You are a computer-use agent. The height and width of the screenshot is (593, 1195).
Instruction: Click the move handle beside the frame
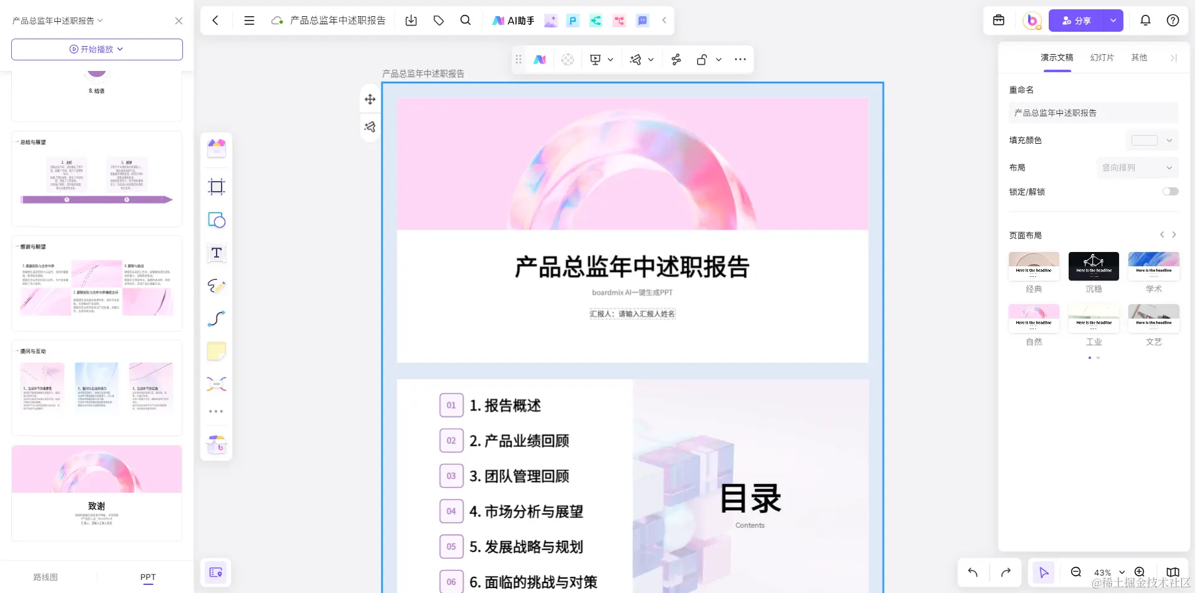(370, 100)
